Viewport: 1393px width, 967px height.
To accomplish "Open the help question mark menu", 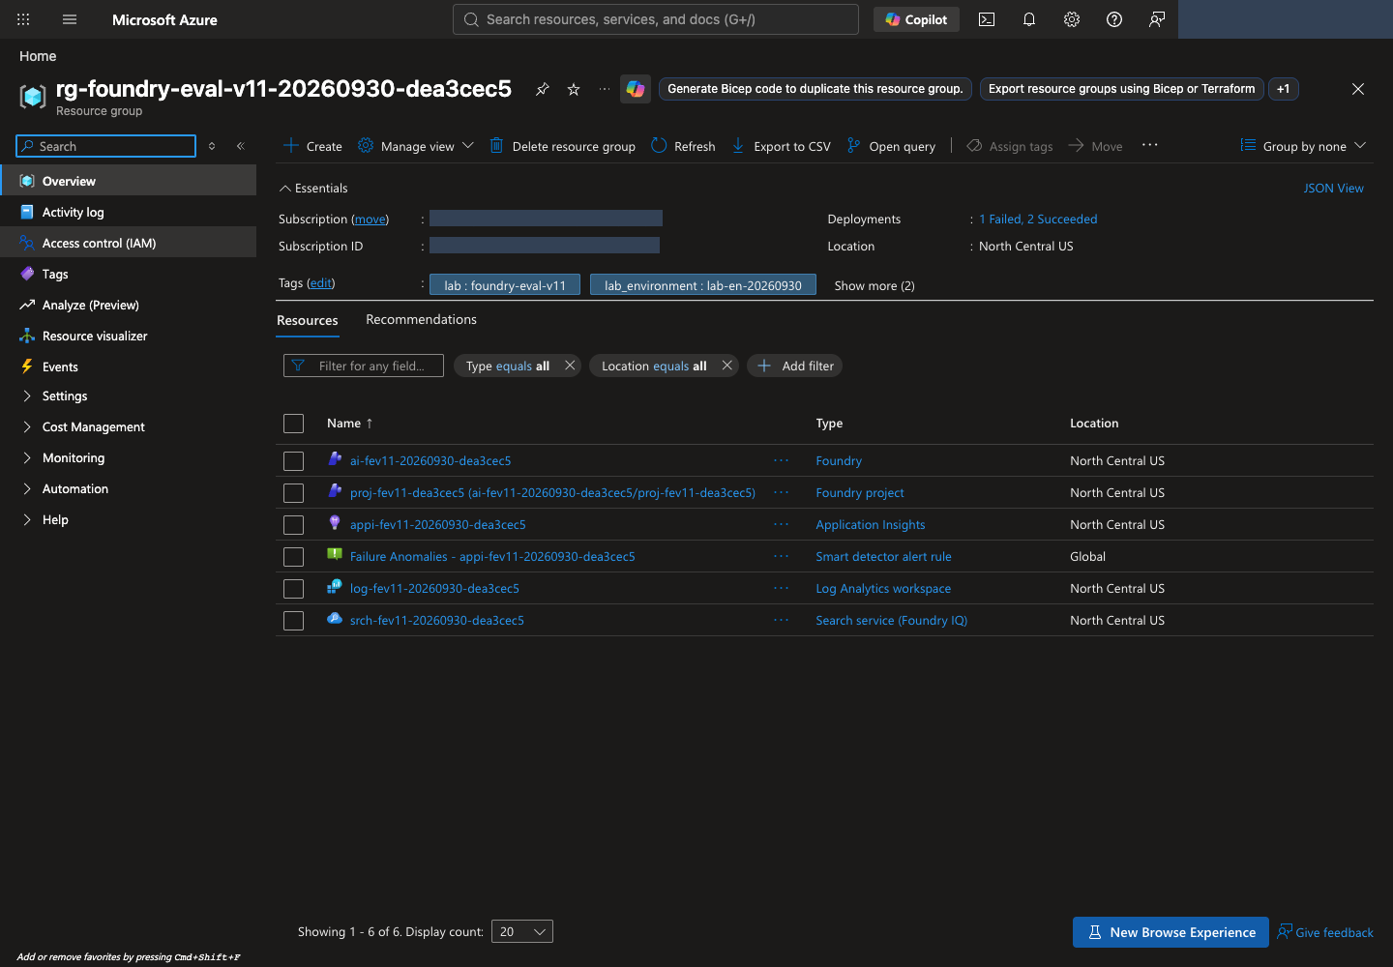I will (x=1114, y=19).
